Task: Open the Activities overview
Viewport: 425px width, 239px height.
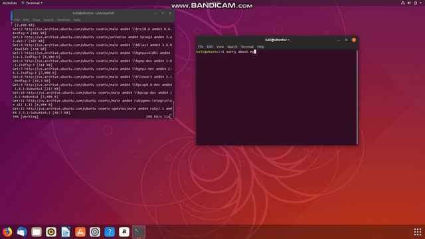Action: (x=9, y=3)
